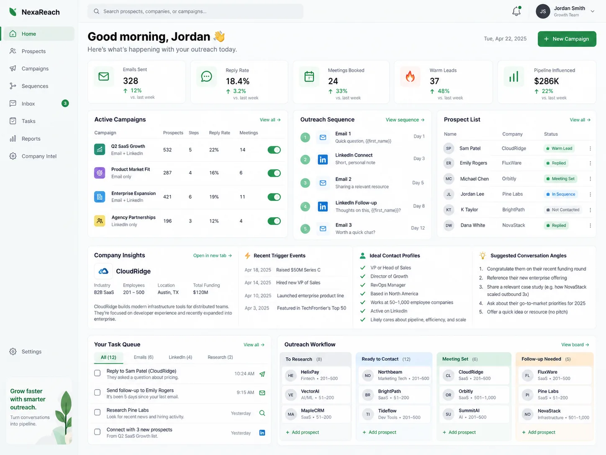606x455 pixels.
Task: Click the Email 2 envelope icon
Action: 323,183
